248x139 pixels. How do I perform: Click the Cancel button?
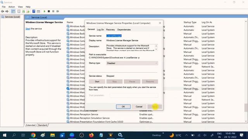click(x=139, y=107)
